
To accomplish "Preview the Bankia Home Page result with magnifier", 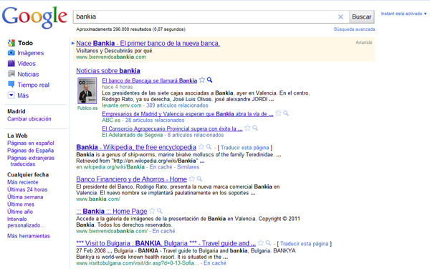I will click(x=160, y=211).
